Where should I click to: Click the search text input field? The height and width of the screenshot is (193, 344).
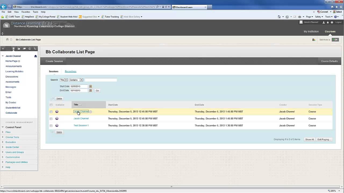point(101,80)
